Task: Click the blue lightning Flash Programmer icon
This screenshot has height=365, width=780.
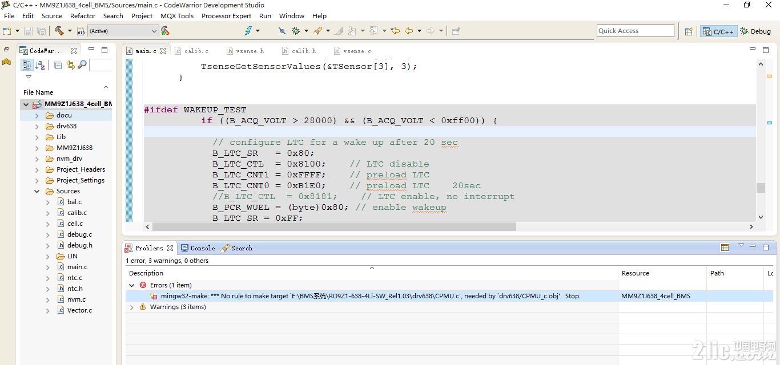Action: point(248,31)
